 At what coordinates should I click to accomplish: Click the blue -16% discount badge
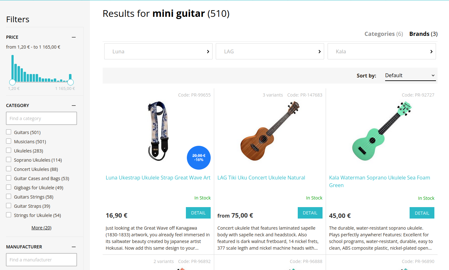[199, 158]
